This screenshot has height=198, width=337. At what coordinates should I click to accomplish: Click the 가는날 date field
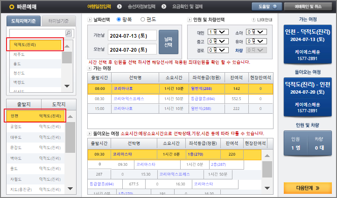click(x=132, y=35)
